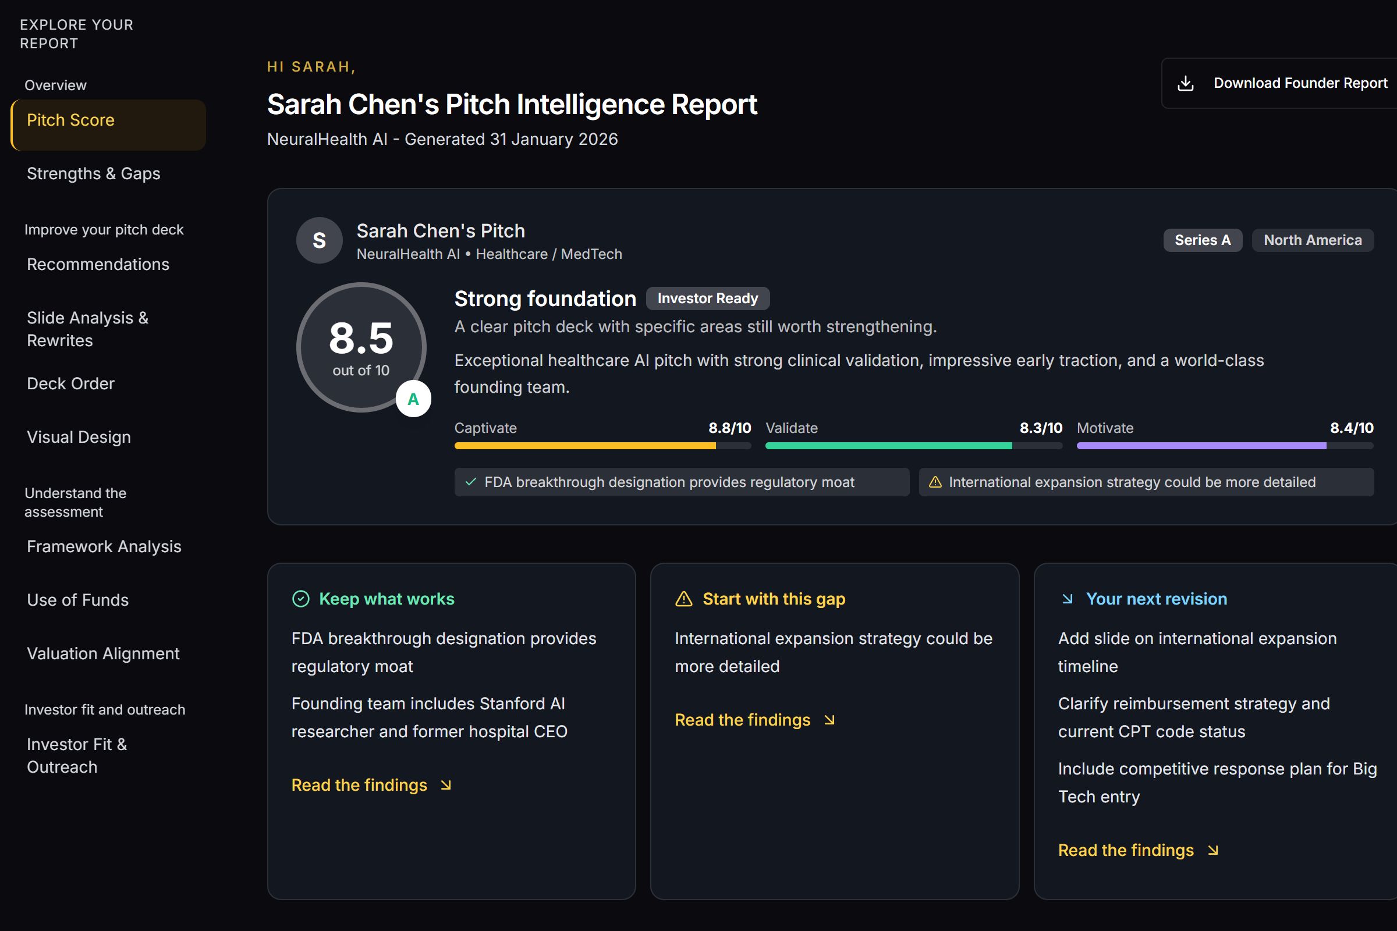Click Founding team includes Stanford AI researcher text
This screenshot has width=1397, height=931.
[430, 717]
